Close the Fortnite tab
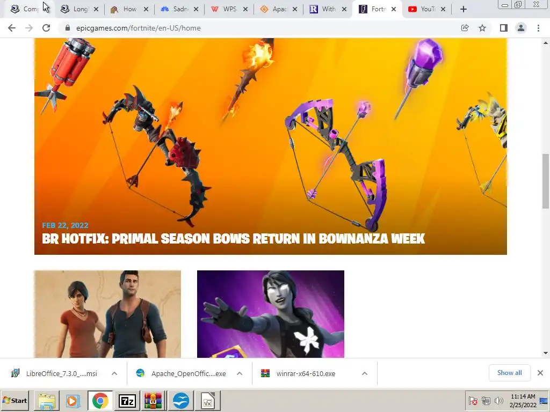550x412 pixels. click(x=394, y=10)
